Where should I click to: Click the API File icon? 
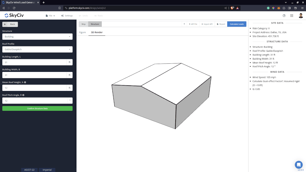193,24
